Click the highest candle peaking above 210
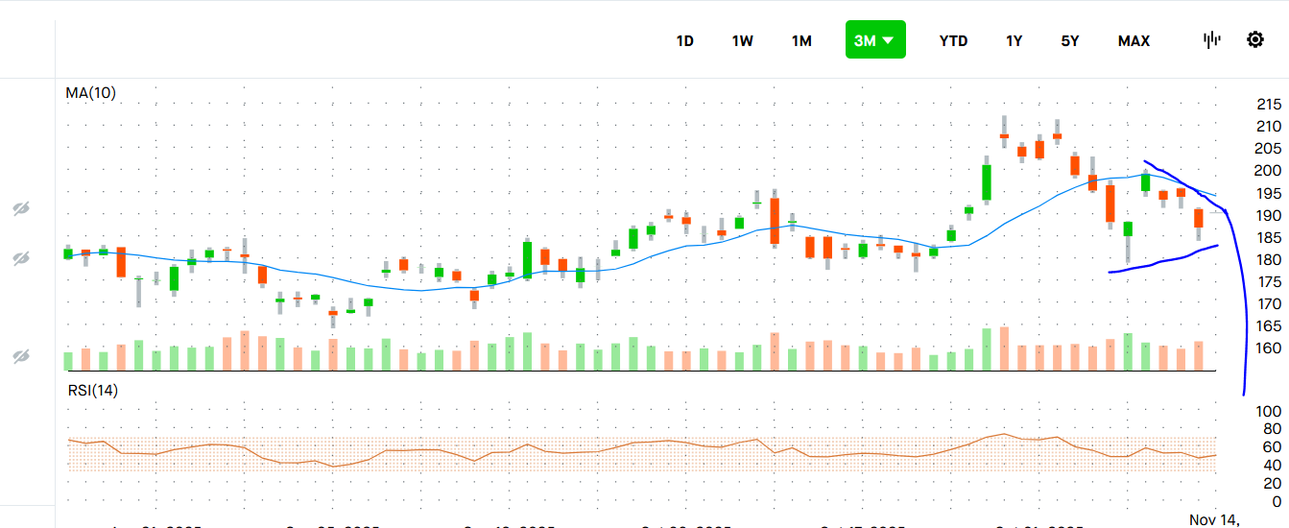1289x528 pixels. [x=1004, y=131]
